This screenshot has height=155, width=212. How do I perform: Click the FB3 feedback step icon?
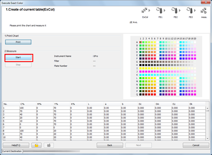coord(190,10)
